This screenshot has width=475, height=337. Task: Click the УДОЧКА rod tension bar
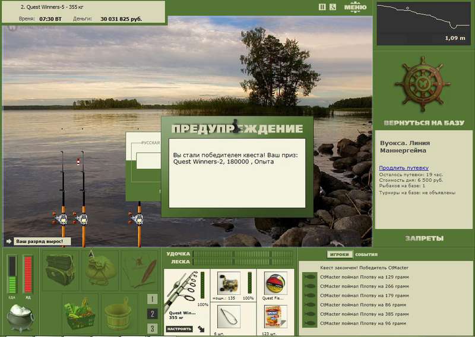(243, 254)
